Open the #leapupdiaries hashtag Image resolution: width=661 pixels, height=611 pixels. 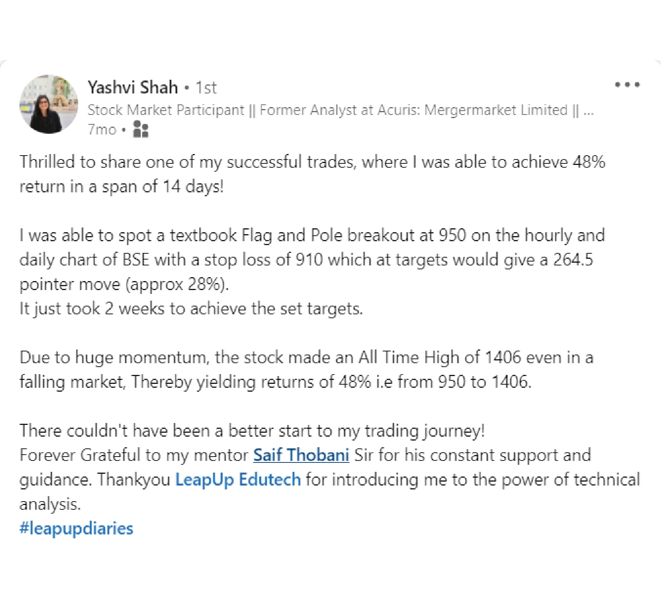[x=76, y=529]
